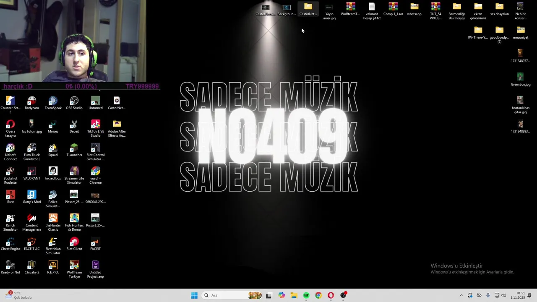537x302 pixels.
Task: Show hidden system tray icons
Action: [x=461, y=295]
